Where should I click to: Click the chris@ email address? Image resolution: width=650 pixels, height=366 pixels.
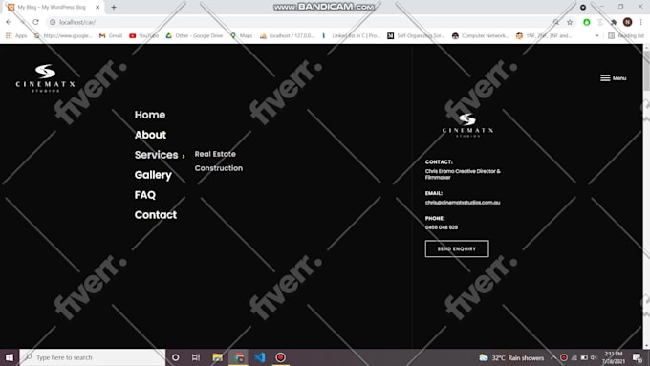click(x=463, y=203)
